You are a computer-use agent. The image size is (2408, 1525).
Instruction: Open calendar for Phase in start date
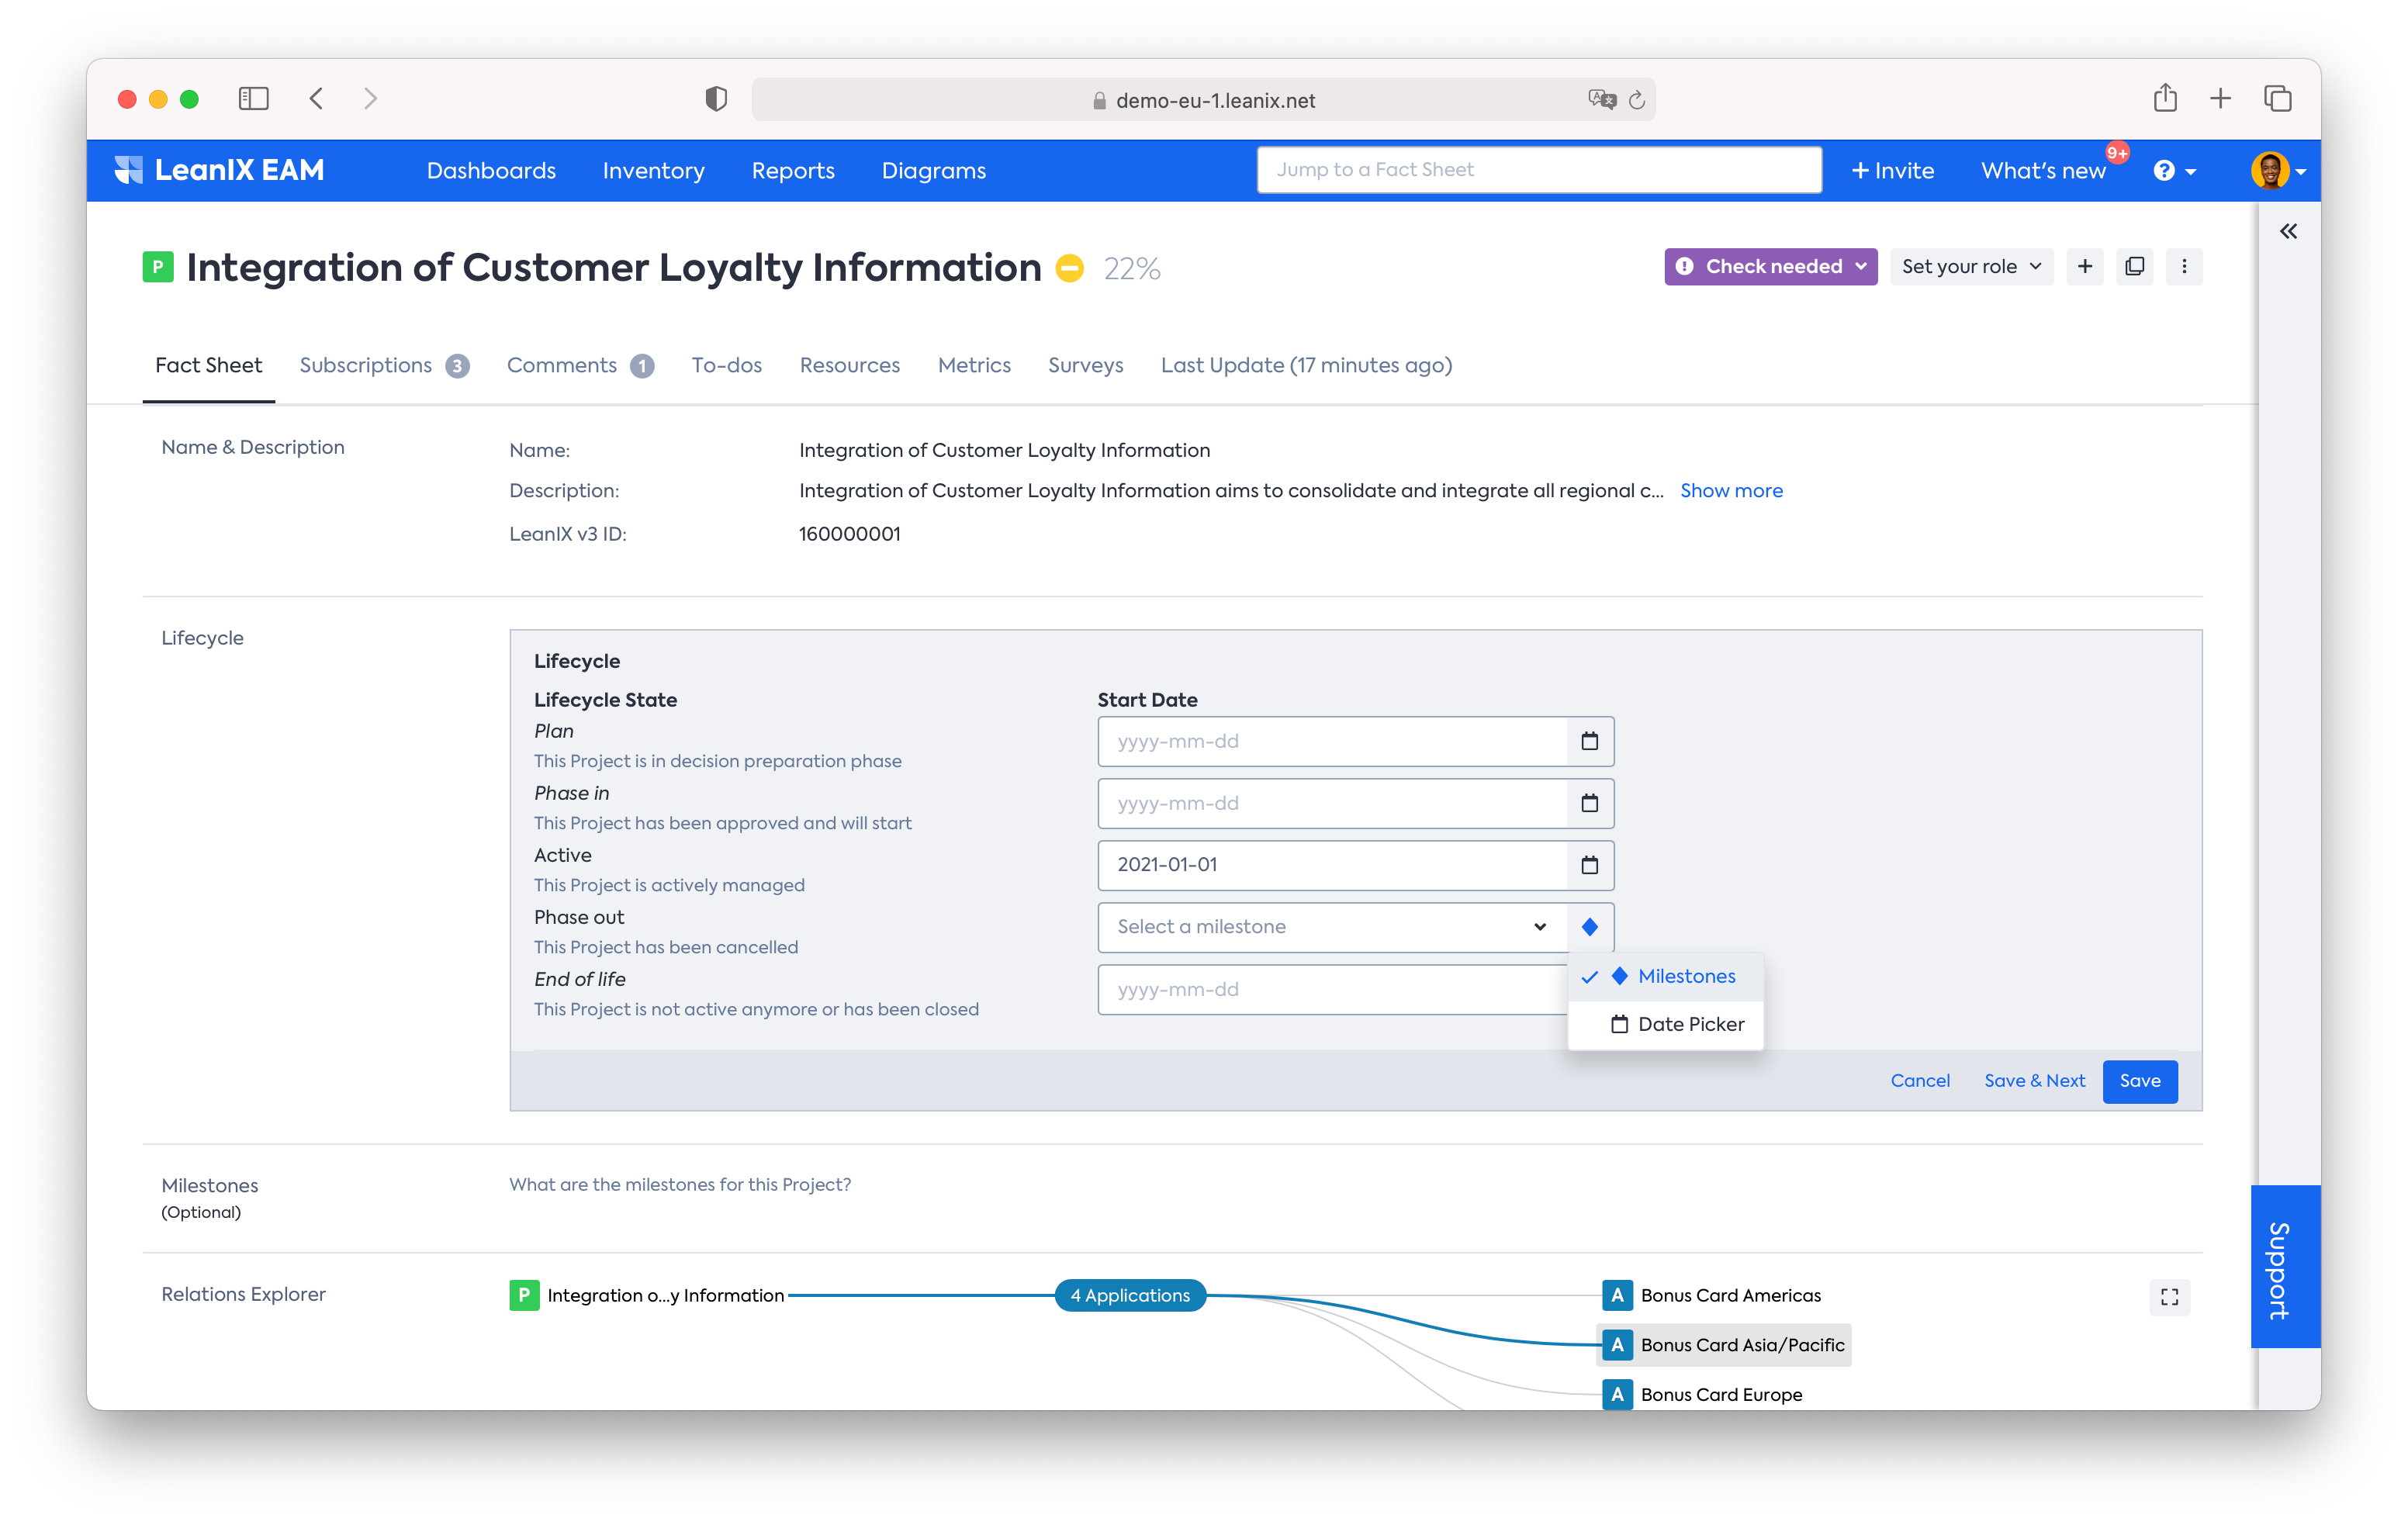[1590, 804]
